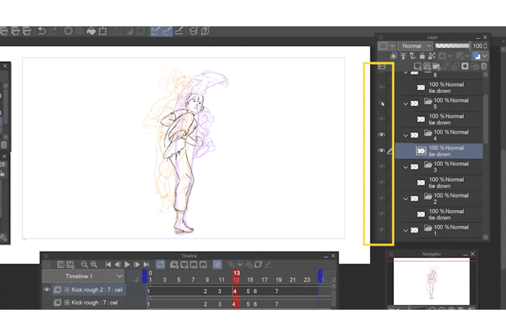Toggle loop playback in the Timeline
506x336 pixels.
click(x=160, y=264)
